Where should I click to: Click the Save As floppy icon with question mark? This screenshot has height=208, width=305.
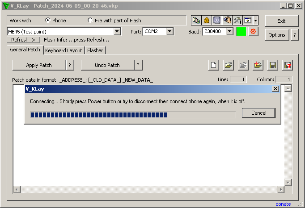[x=287, y=65]
